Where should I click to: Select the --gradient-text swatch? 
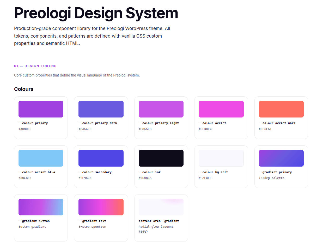pyautogui.click(x=101, y=207)
